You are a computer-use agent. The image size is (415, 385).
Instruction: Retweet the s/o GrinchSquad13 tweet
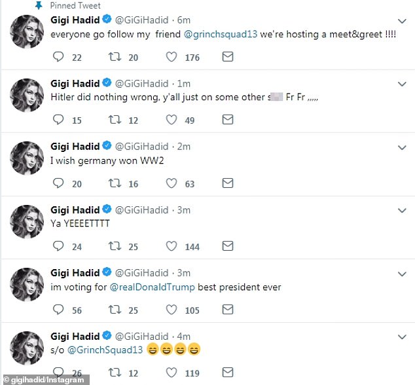coord(115,373)
